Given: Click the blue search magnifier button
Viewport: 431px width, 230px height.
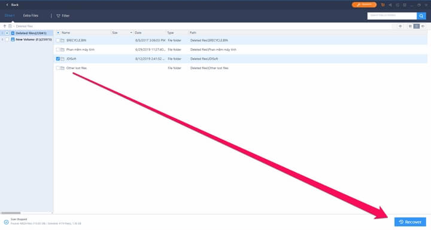Looking at the screenshot, I should (x=421, y=16).
